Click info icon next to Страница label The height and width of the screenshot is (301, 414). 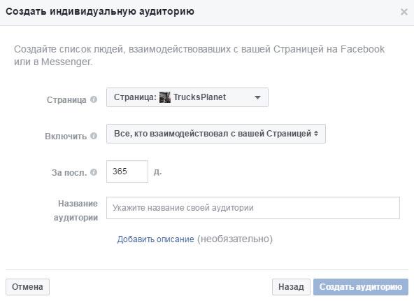(x=94, y=99)
